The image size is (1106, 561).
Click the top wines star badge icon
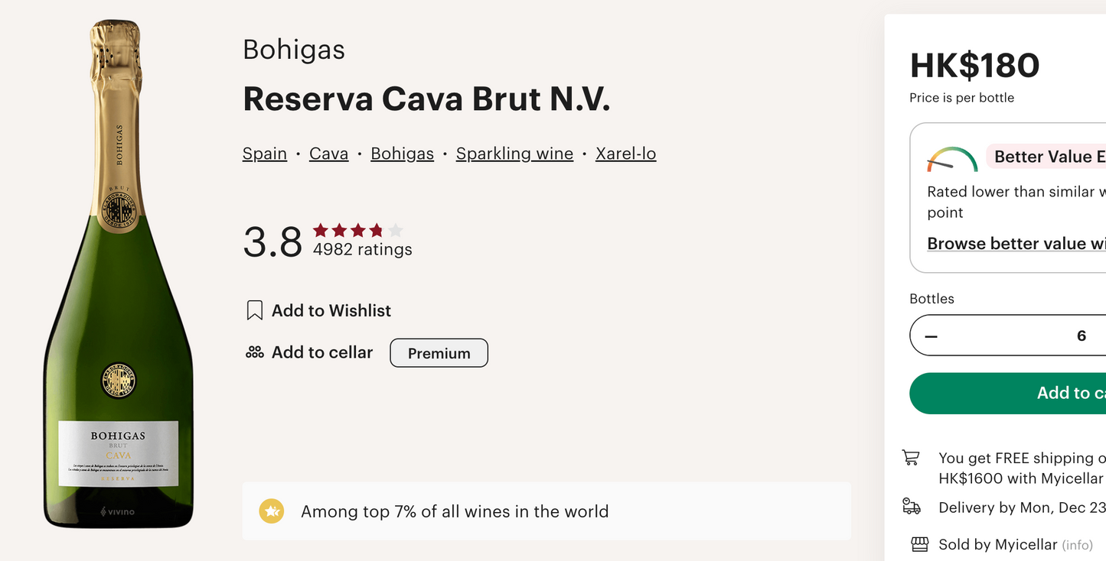(271, 511)
